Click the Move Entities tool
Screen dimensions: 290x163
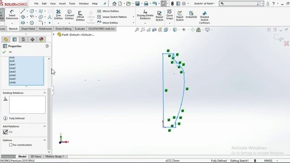[108, 23]
